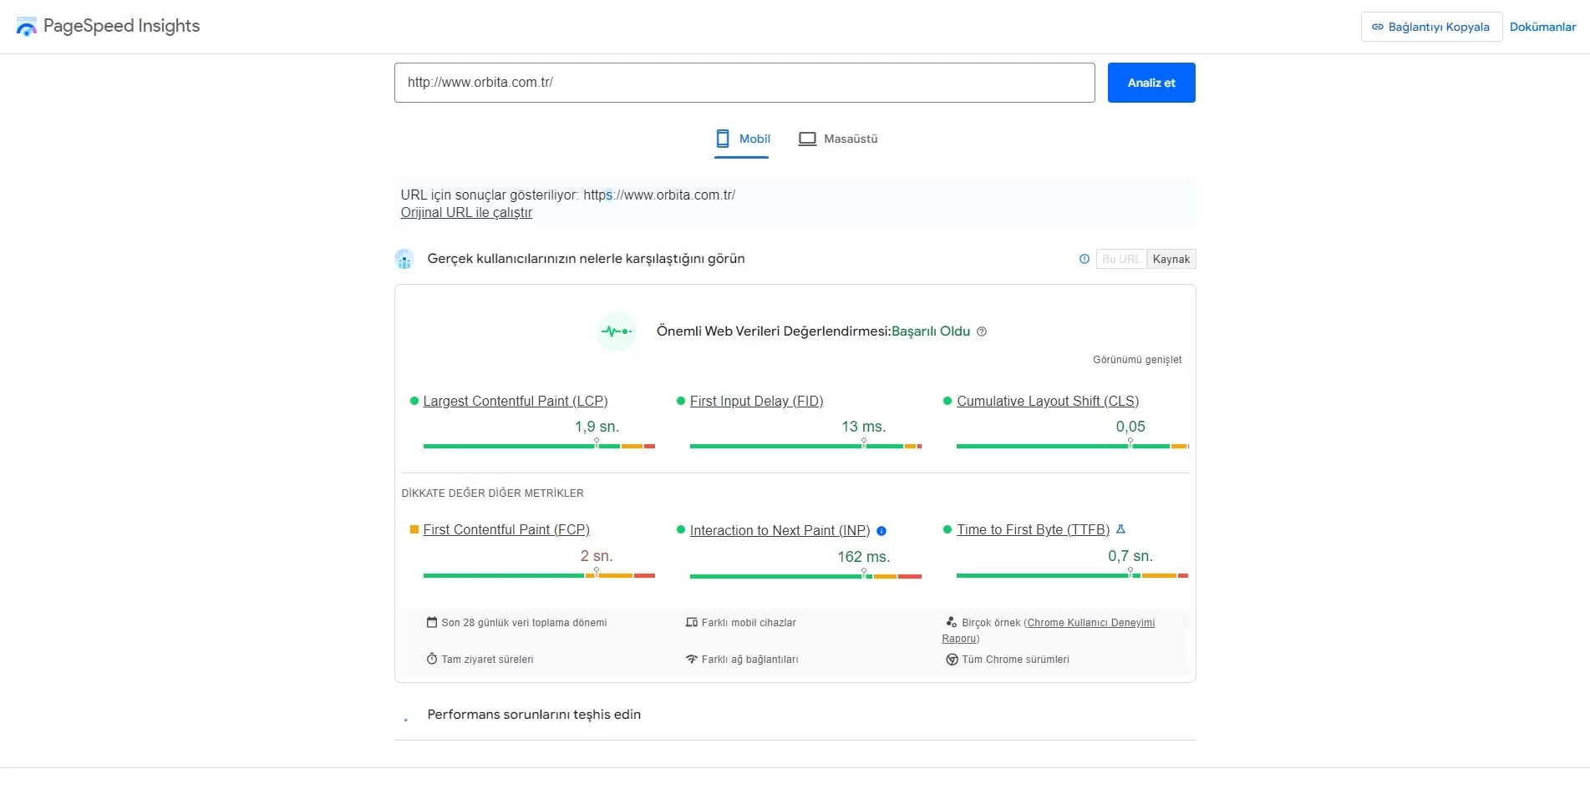Open Cumulative Layout Shift (CLS) link
Screen dimensions: 1590x789
[1048, 401]
